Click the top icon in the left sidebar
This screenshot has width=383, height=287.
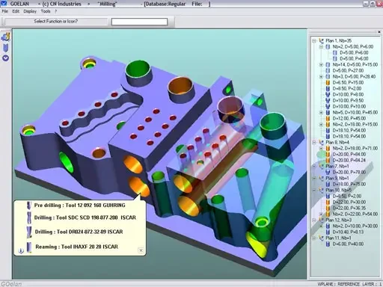[5, 37]
